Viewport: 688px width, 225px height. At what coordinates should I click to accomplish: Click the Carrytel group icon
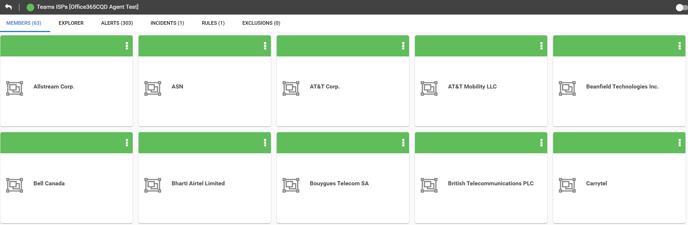point(567,185)
